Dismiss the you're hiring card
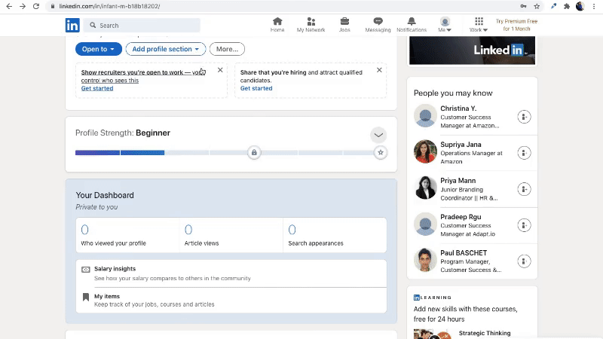Image resolution: width=603 pixels, height=339 pixels. 379,70
